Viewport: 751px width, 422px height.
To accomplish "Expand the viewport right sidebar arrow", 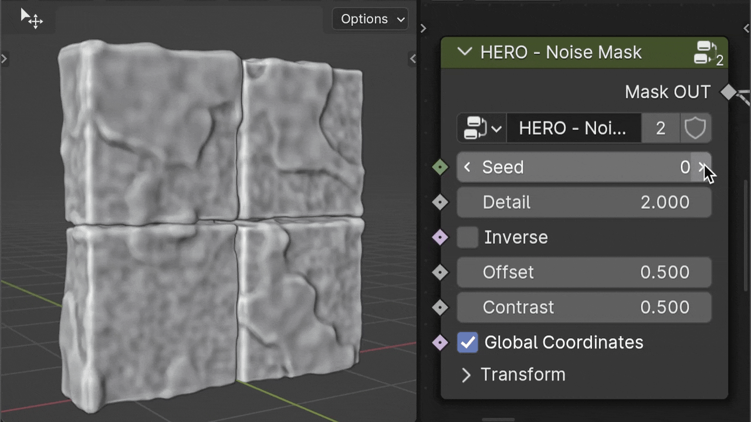I will [x=412, y=59].
